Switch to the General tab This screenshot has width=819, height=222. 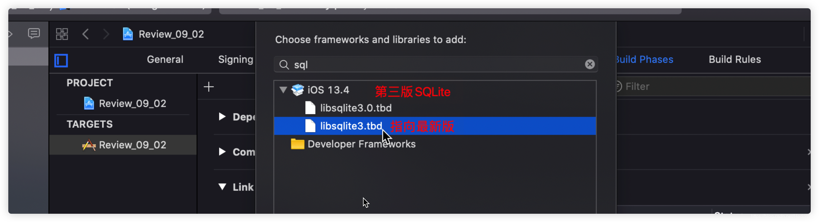click(165, 59)
